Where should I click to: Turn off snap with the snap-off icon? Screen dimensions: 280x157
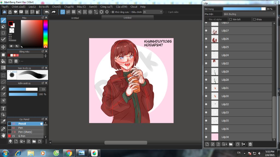pos(63,12)
